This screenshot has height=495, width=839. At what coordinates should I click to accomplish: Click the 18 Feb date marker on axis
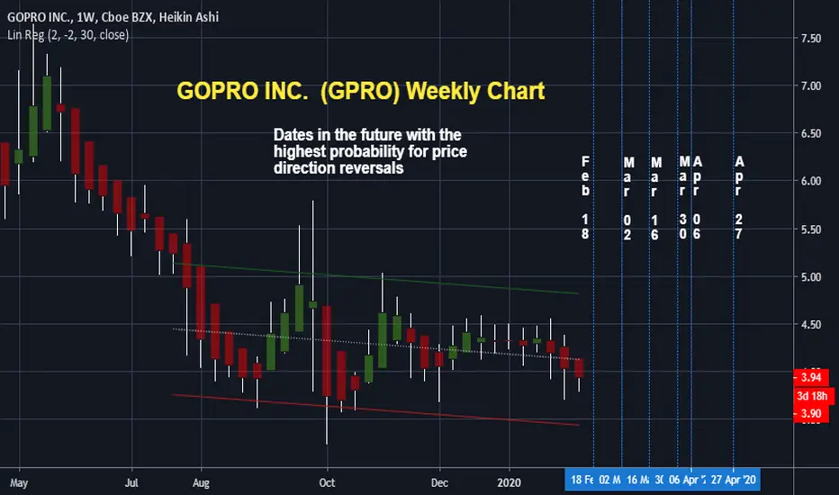click(x=582, y=480)
